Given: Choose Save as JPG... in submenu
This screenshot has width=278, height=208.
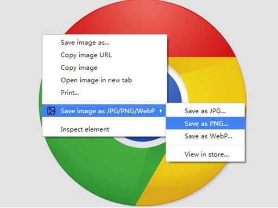Looking at the screenshot, I should point(205,111).
